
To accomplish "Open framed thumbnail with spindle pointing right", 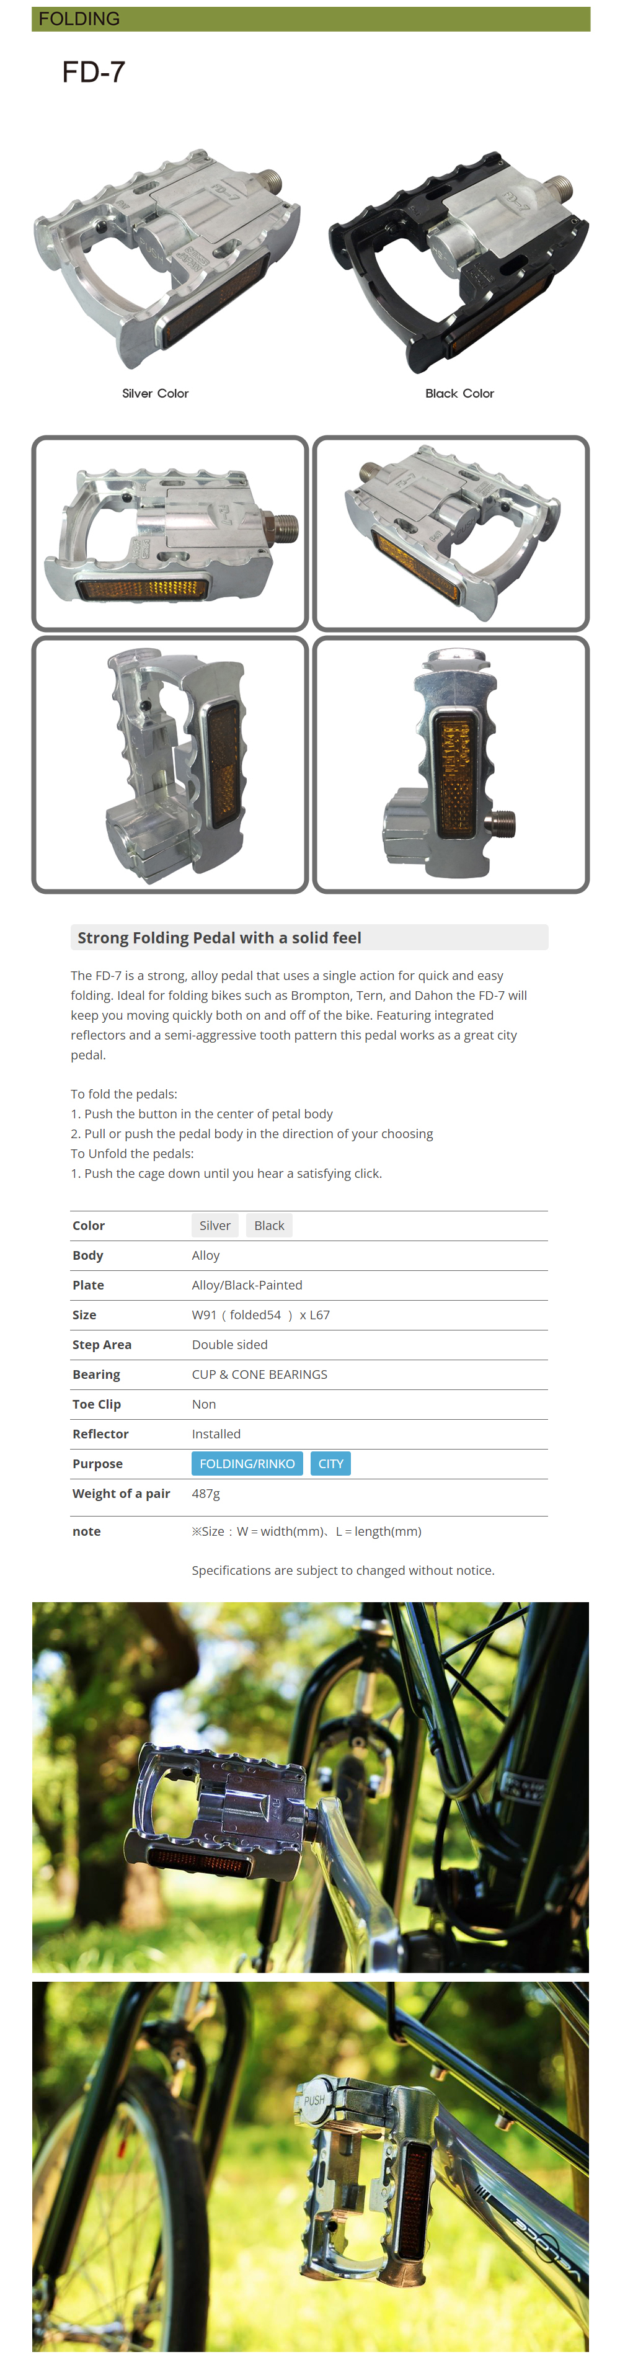I will tap(170, 533).
